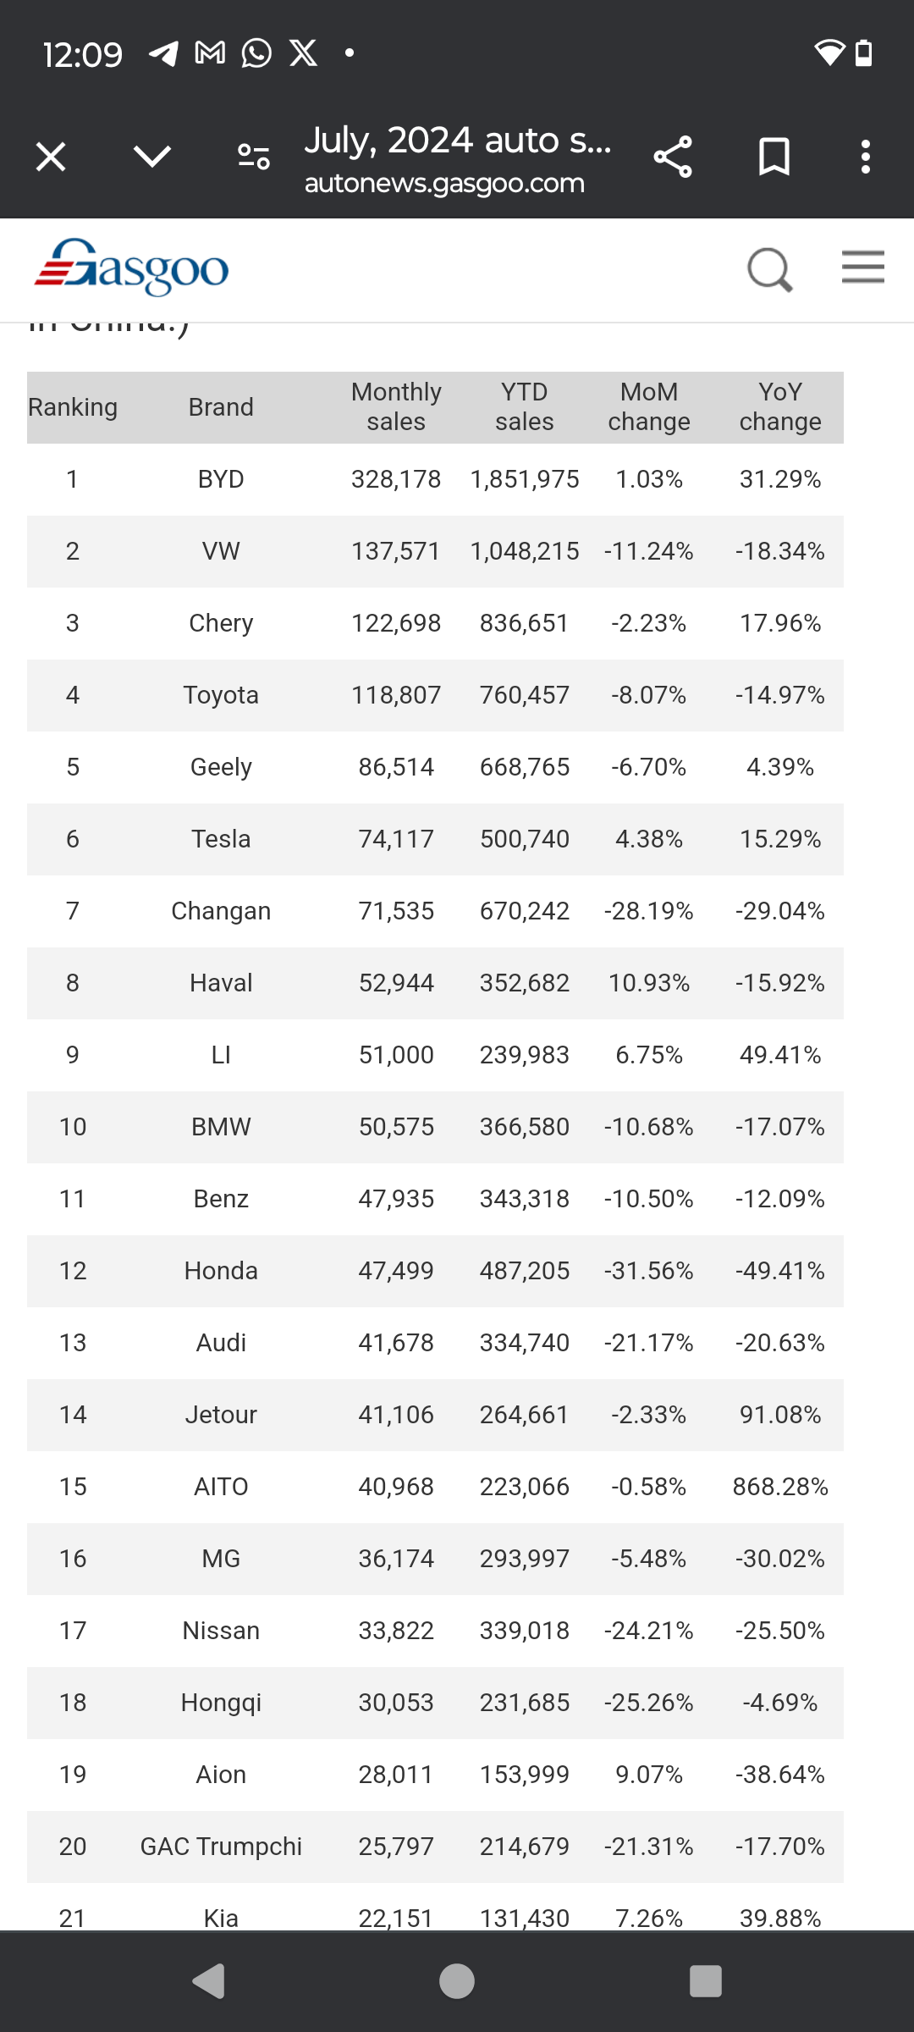The width and height of the screenshot is (914, 2032).
Task: Expand the hamburger navigation menu
Action: [863, 267]
